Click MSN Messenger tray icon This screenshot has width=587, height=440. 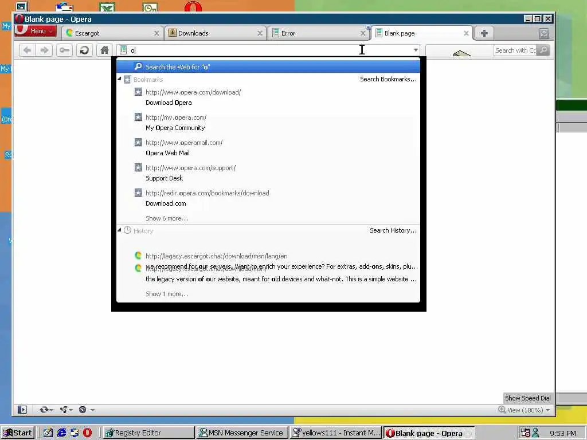(x=535, y=433)
